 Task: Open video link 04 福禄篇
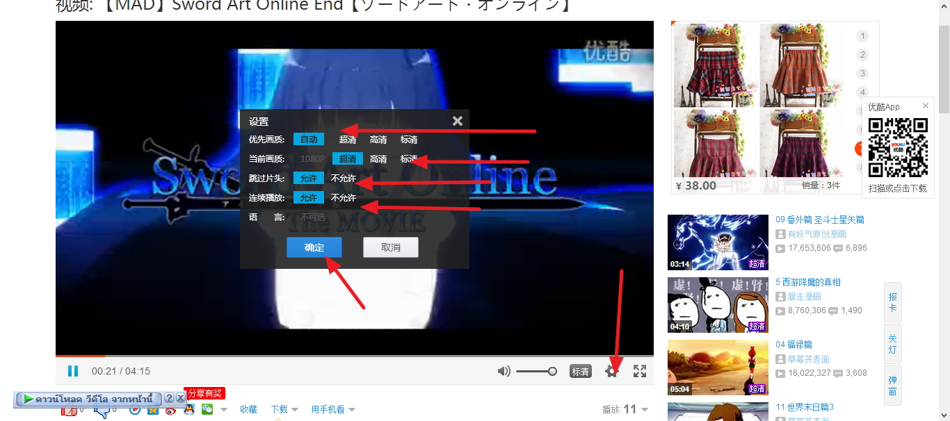(x=794, y=345)
